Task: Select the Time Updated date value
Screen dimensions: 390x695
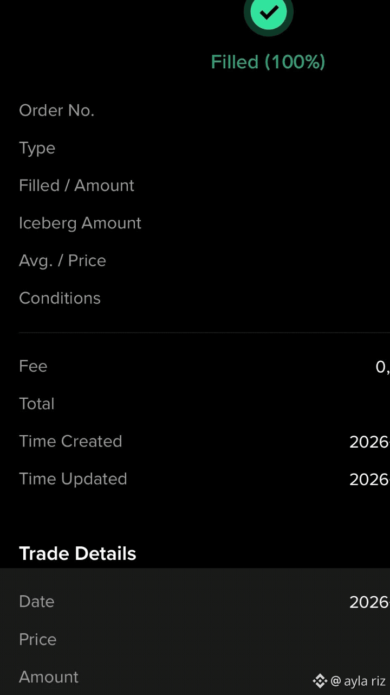Action: tap(369, 480)
